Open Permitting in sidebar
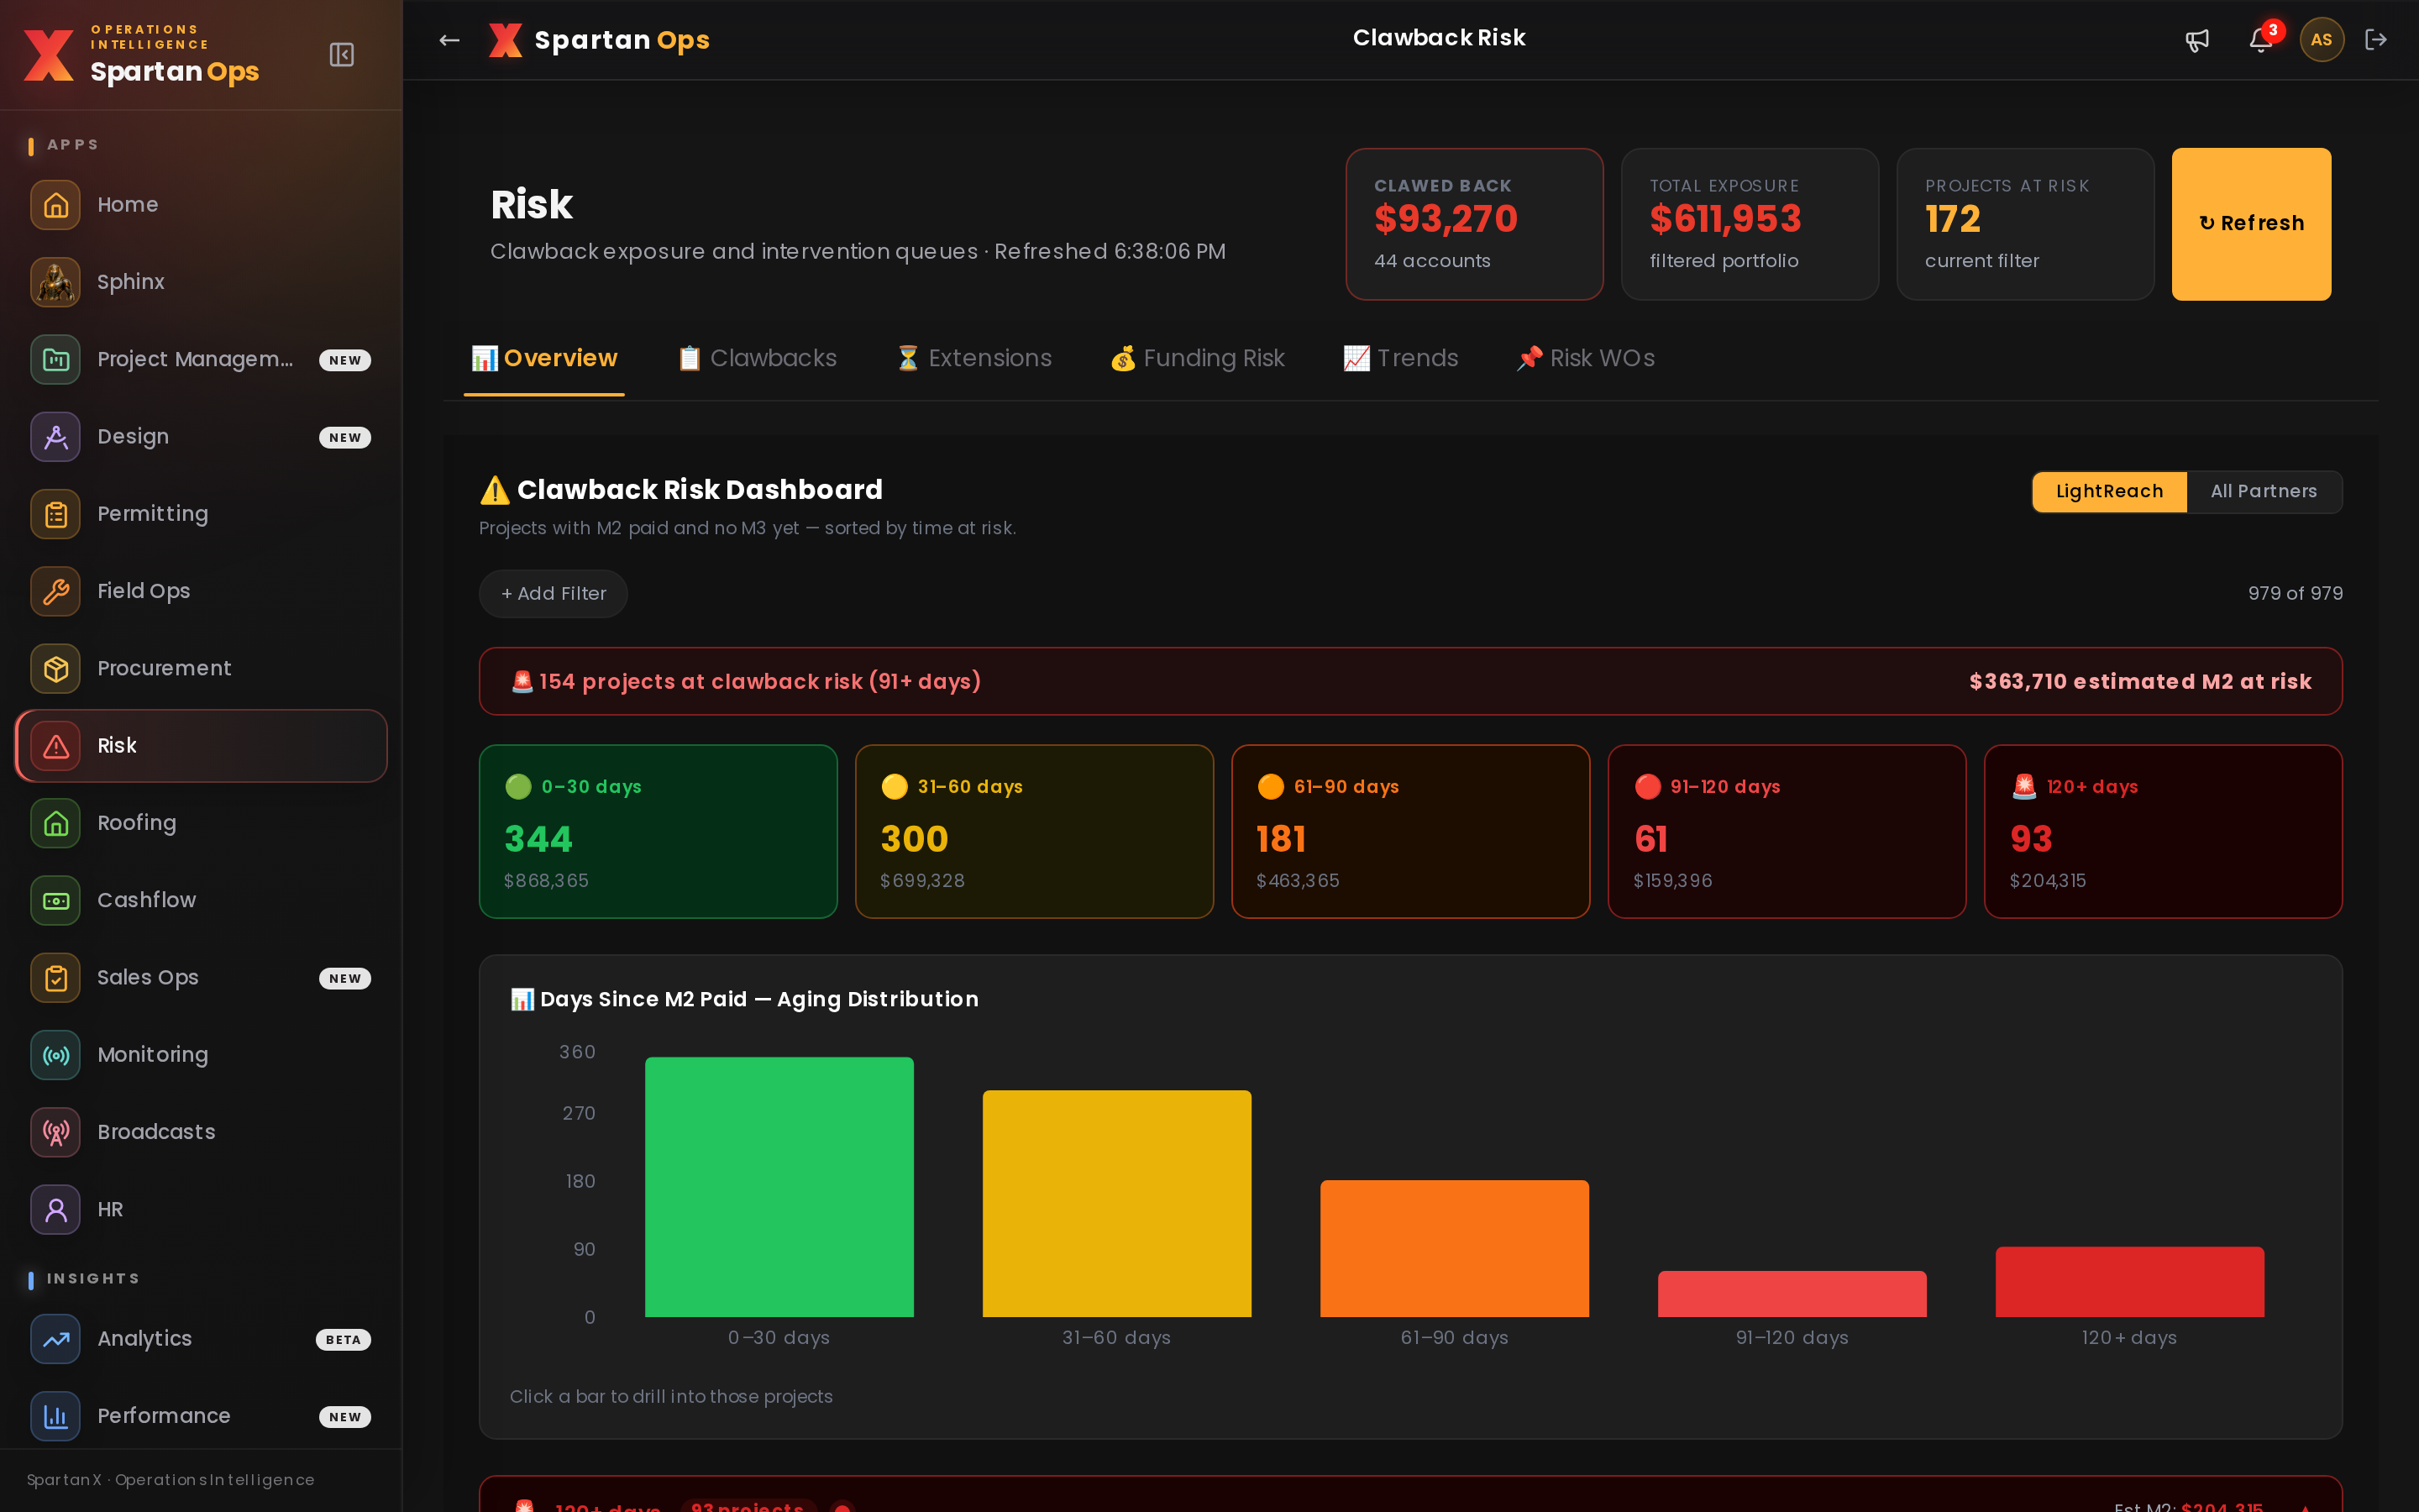 [201, 514]
